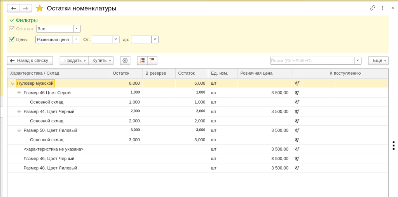Image resolution: width=398 pixels, height=197 pixels.
Task: Sort by Характеристика / Склад column header
Action: (x=58, y=73)
